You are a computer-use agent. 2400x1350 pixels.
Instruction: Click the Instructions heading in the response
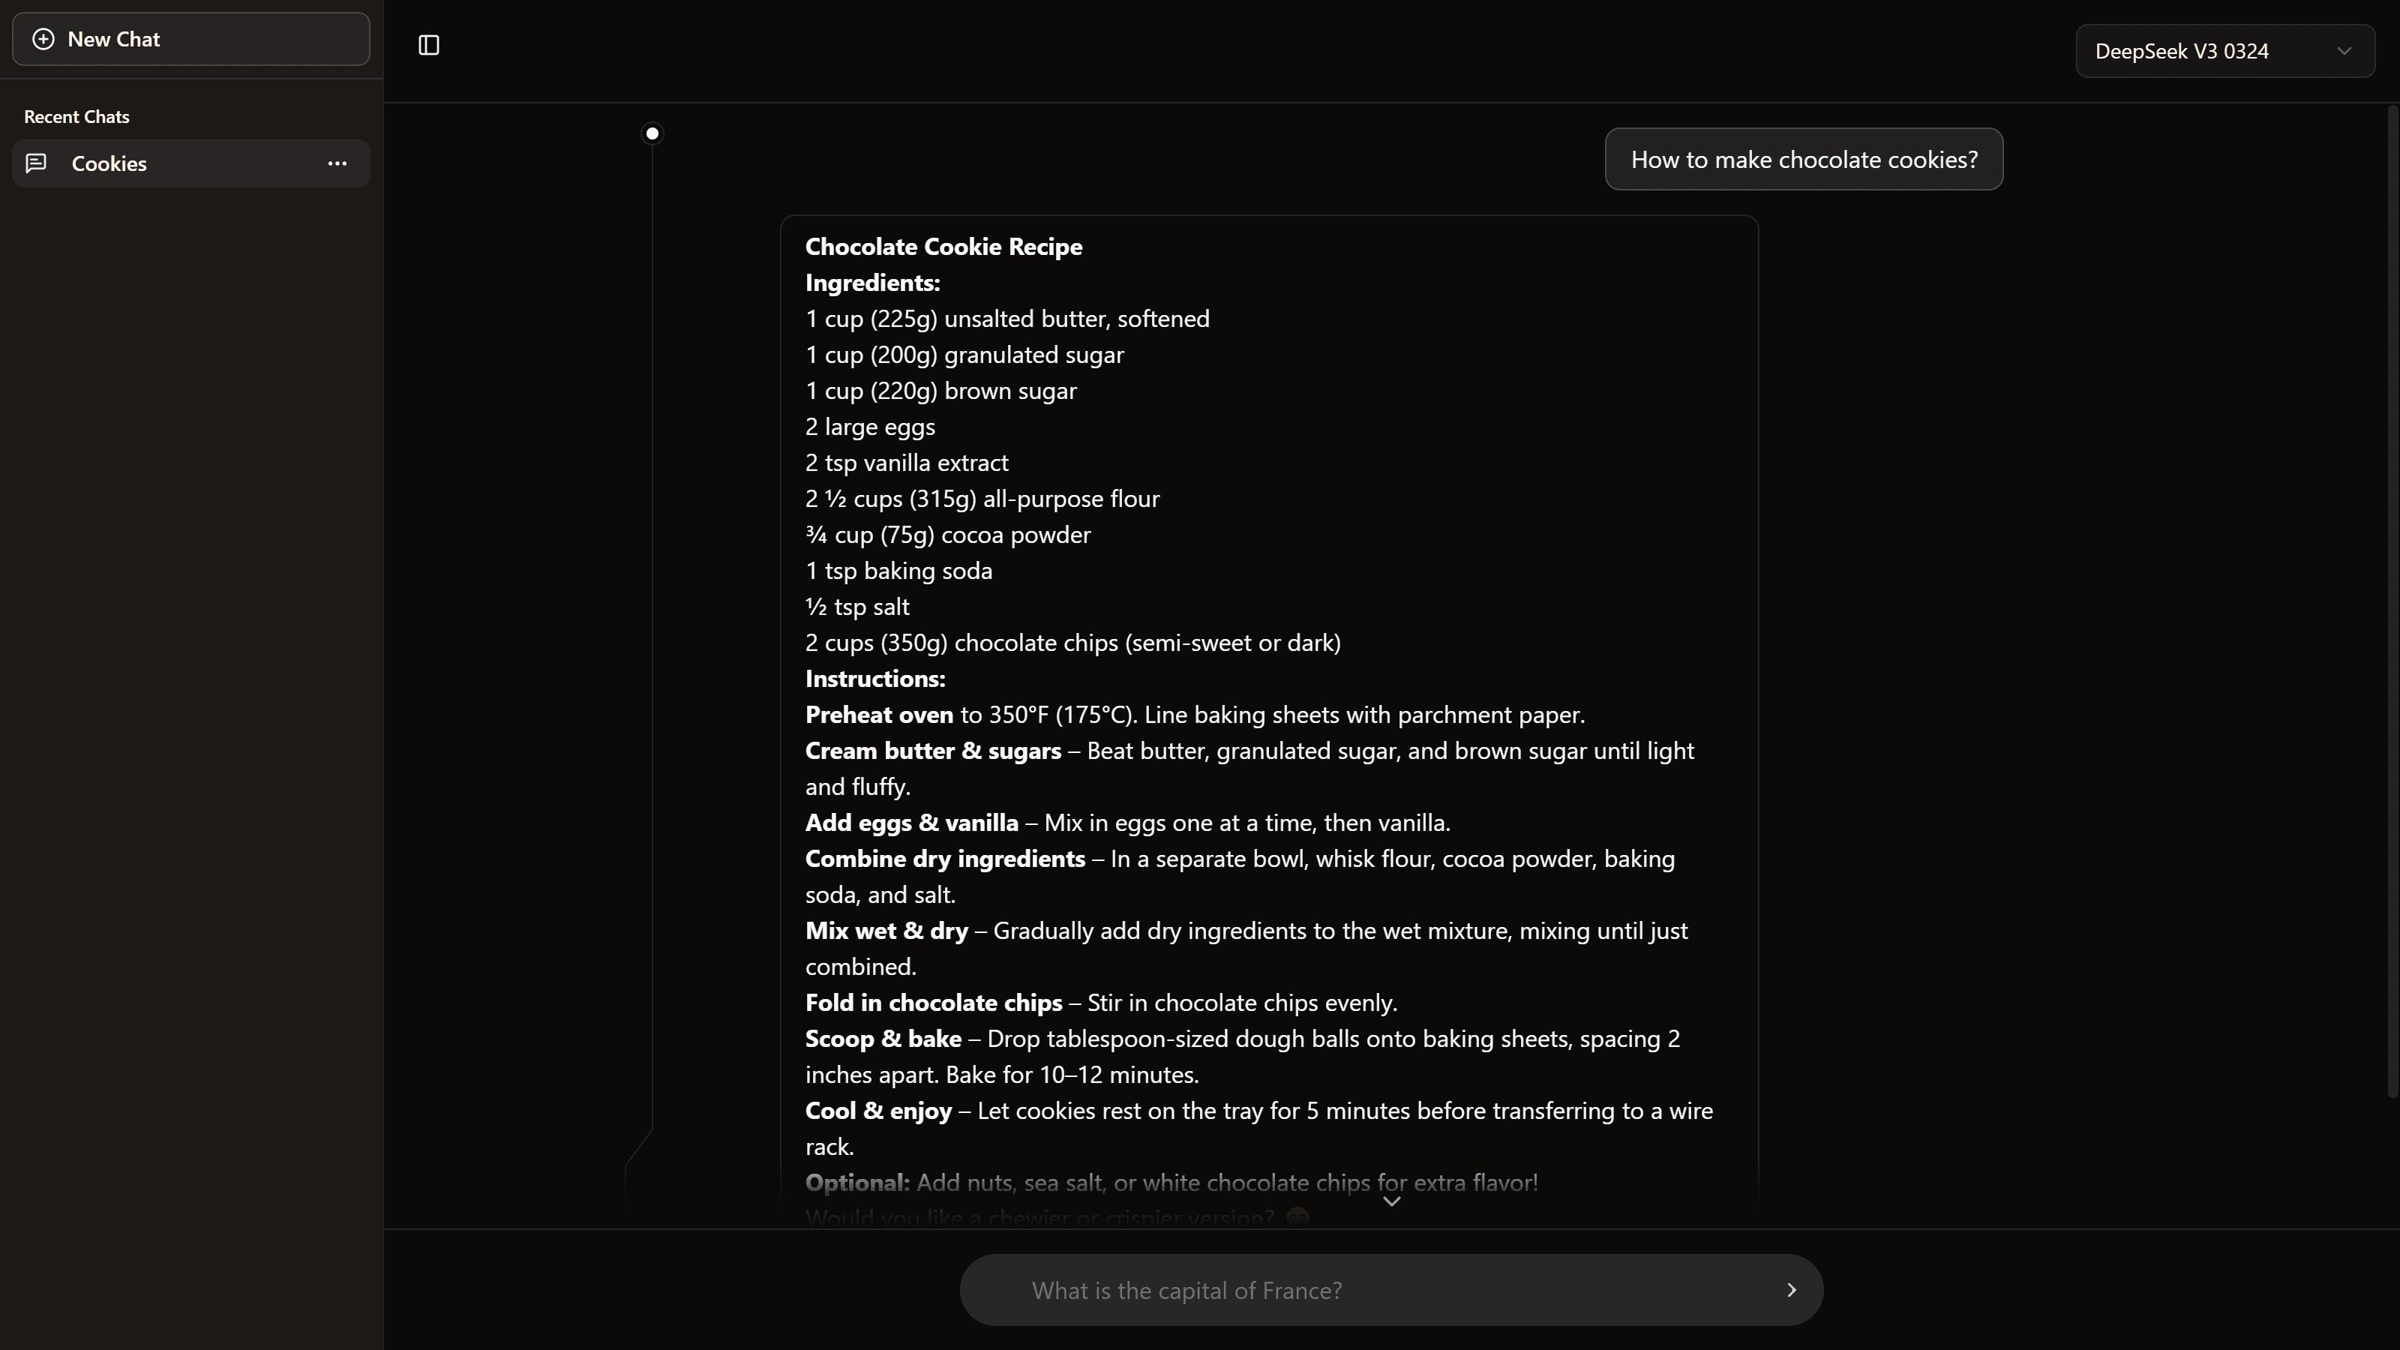(874, 679)
